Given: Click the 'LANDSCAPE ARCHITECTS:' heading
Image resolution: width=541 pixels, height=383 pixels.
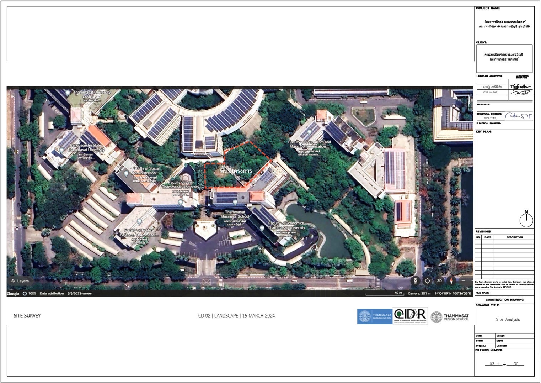Looking at the screenshot, I should pyautogui.click(x=489, y=76).
